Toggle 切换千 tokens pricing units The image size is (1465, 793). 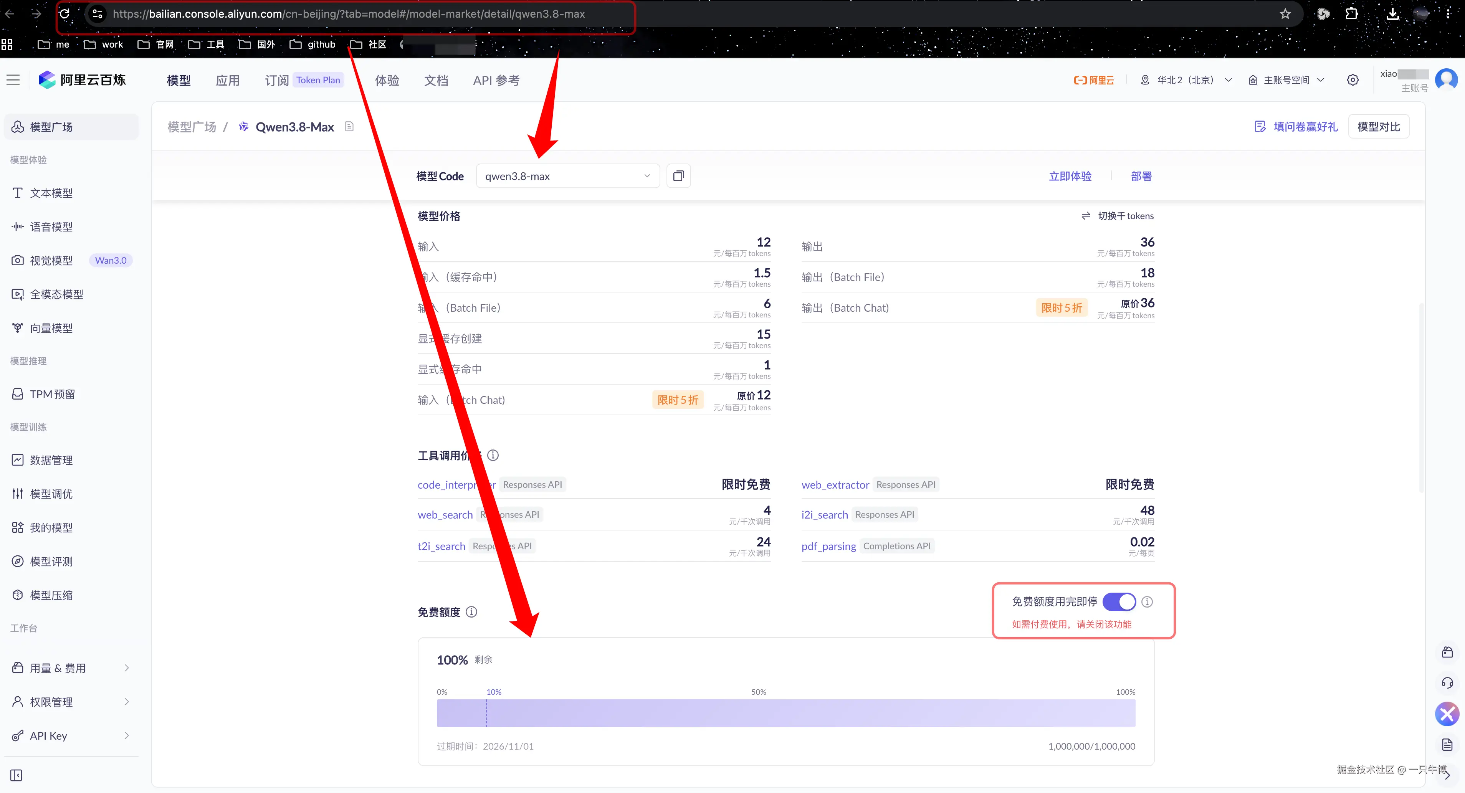click(1118, 216)
